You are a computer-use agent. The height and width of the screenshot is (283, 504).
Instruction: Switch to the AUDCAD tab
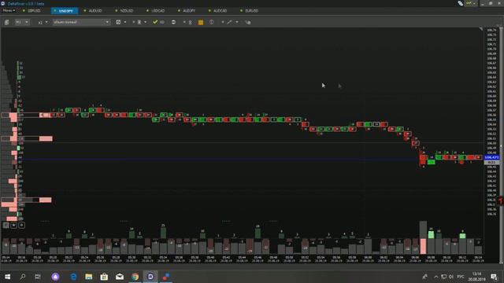[x=218, y=10]
